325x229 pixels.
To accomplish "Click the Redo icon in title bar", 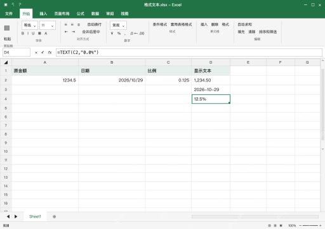I will [x=20, y=4].
